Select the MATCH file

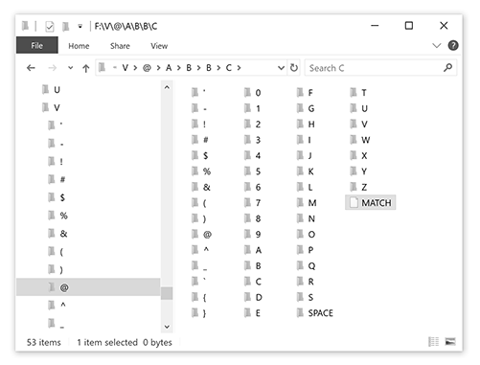[371, 202]
